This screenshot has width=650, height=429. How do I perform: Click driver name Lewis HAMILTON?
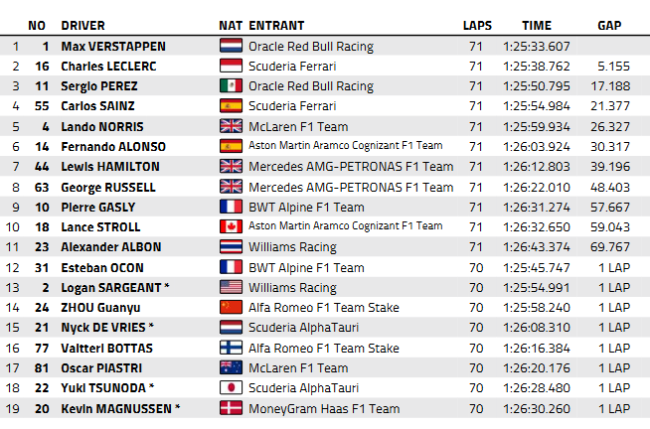coord(110,167)
